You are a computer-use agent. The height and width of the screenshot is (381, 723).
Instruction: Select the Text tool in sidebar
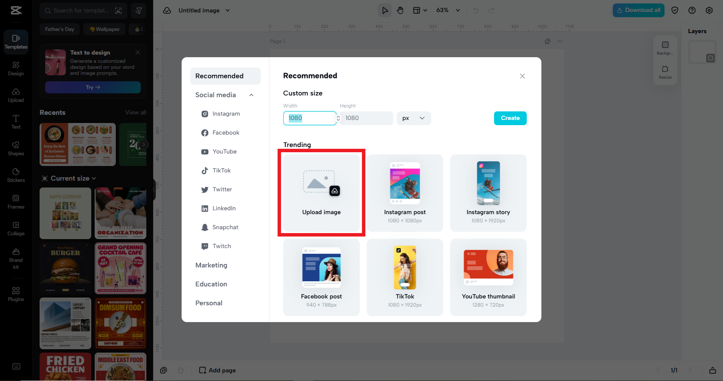16,122
